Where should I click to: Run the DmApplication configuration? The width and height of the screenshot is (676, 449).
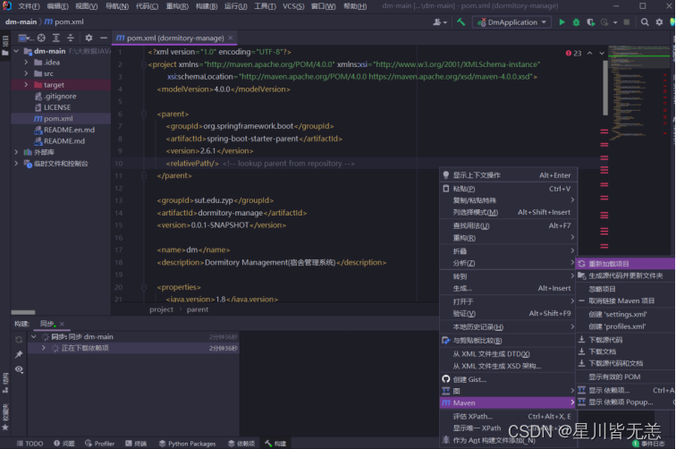pos(562,22)
